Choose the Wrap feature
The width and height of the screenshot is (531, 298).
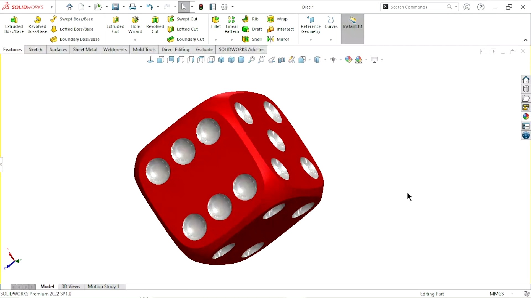point(277,19)
